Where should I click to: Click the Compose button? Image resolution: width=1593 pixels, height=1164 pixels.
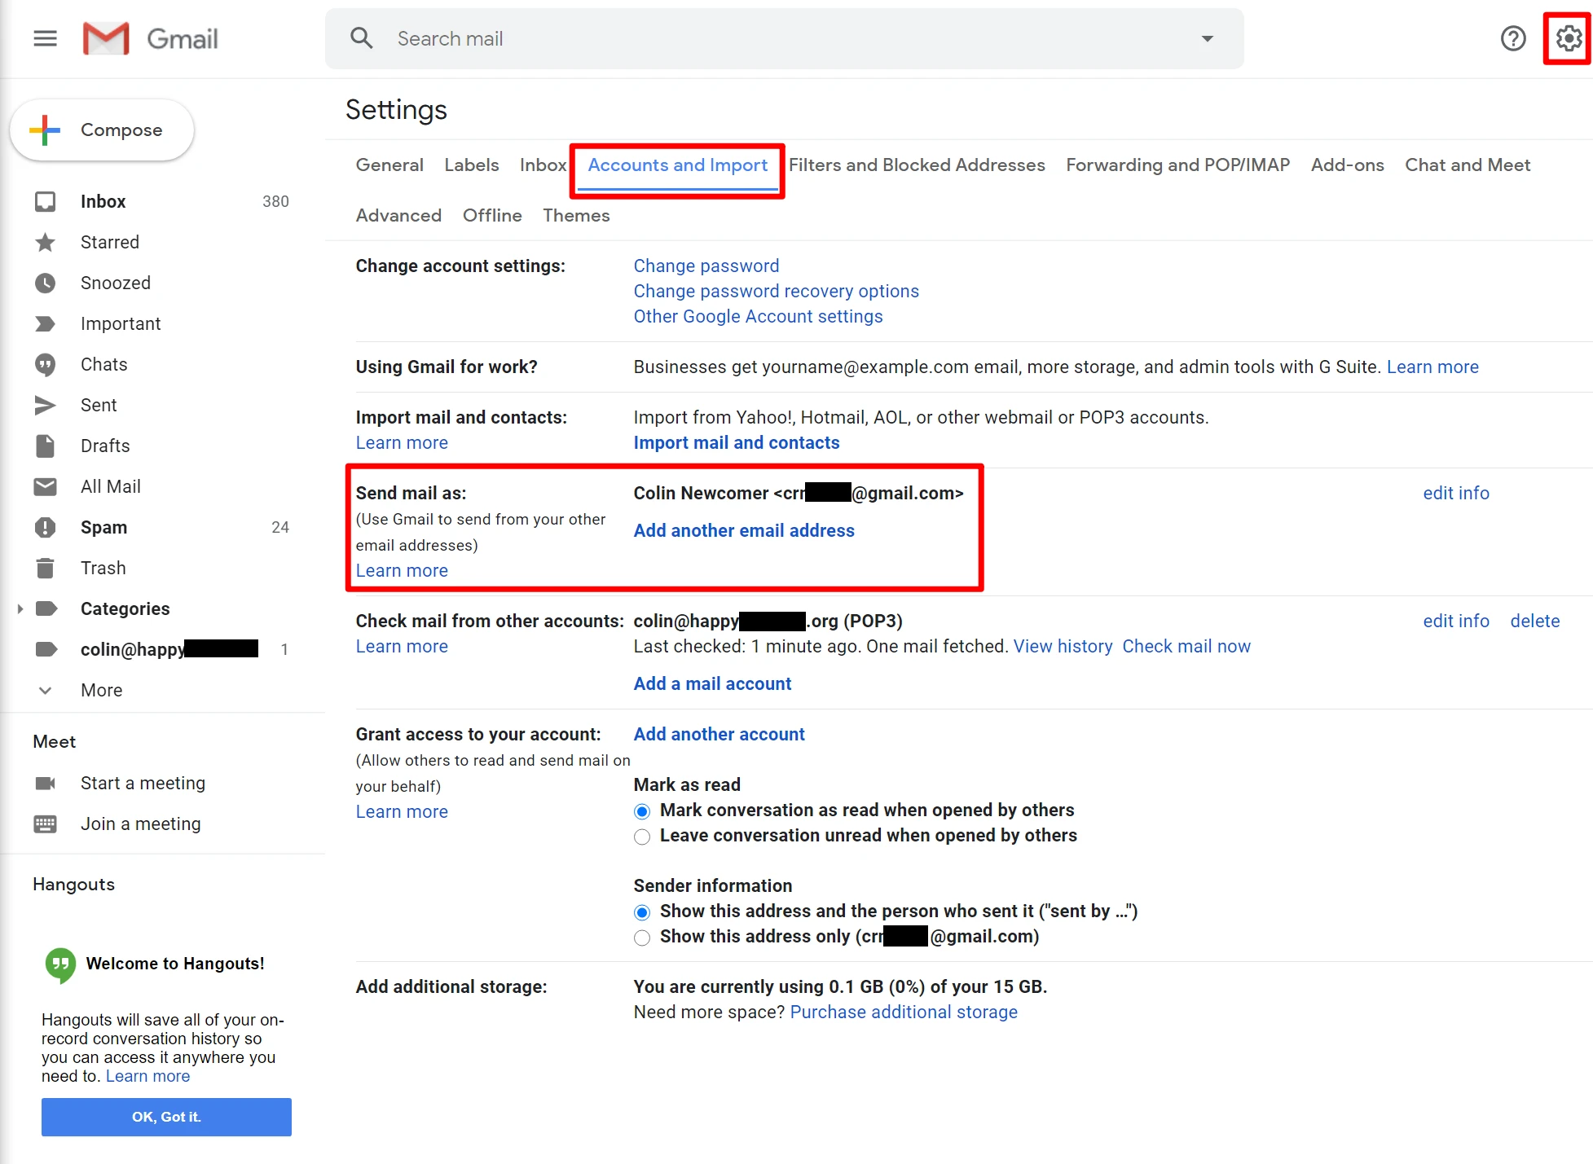104,130
